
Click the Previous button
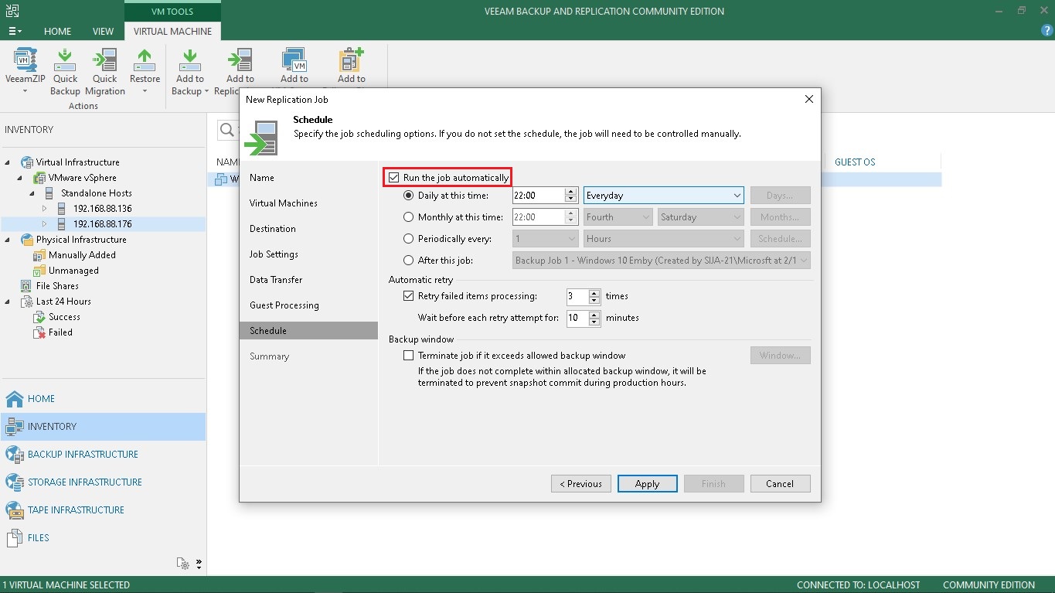(x=580, y=484)
